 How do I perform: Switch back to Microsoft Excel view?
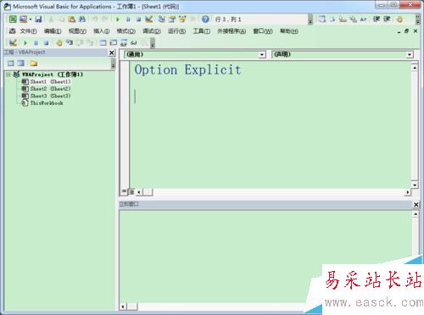pyautogui.click(x=13, y=19)
